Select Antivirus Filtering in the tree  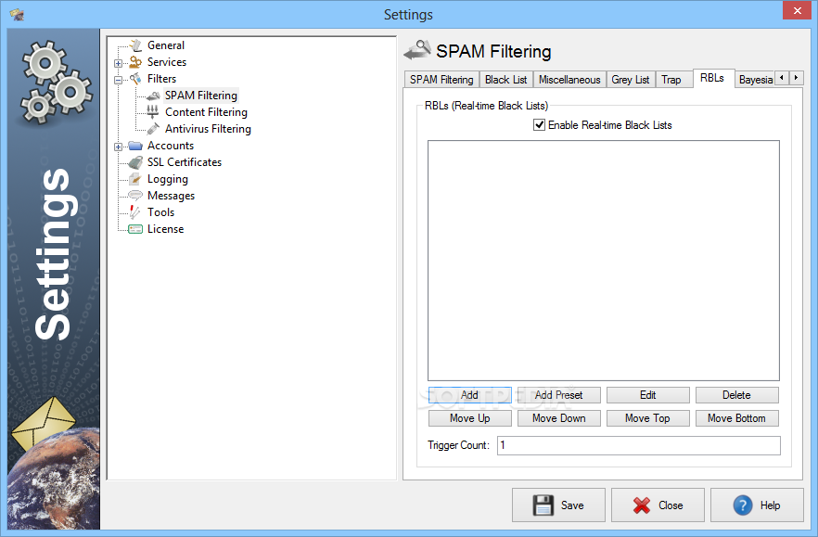click(208, 129)
